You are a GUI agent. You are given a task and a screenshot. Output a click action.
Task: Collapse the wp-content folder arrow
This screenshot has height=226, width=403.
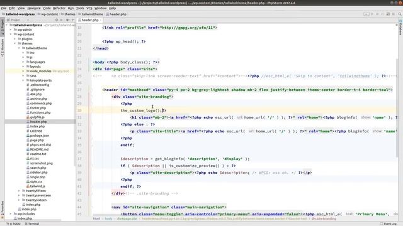tap(11, 35)
